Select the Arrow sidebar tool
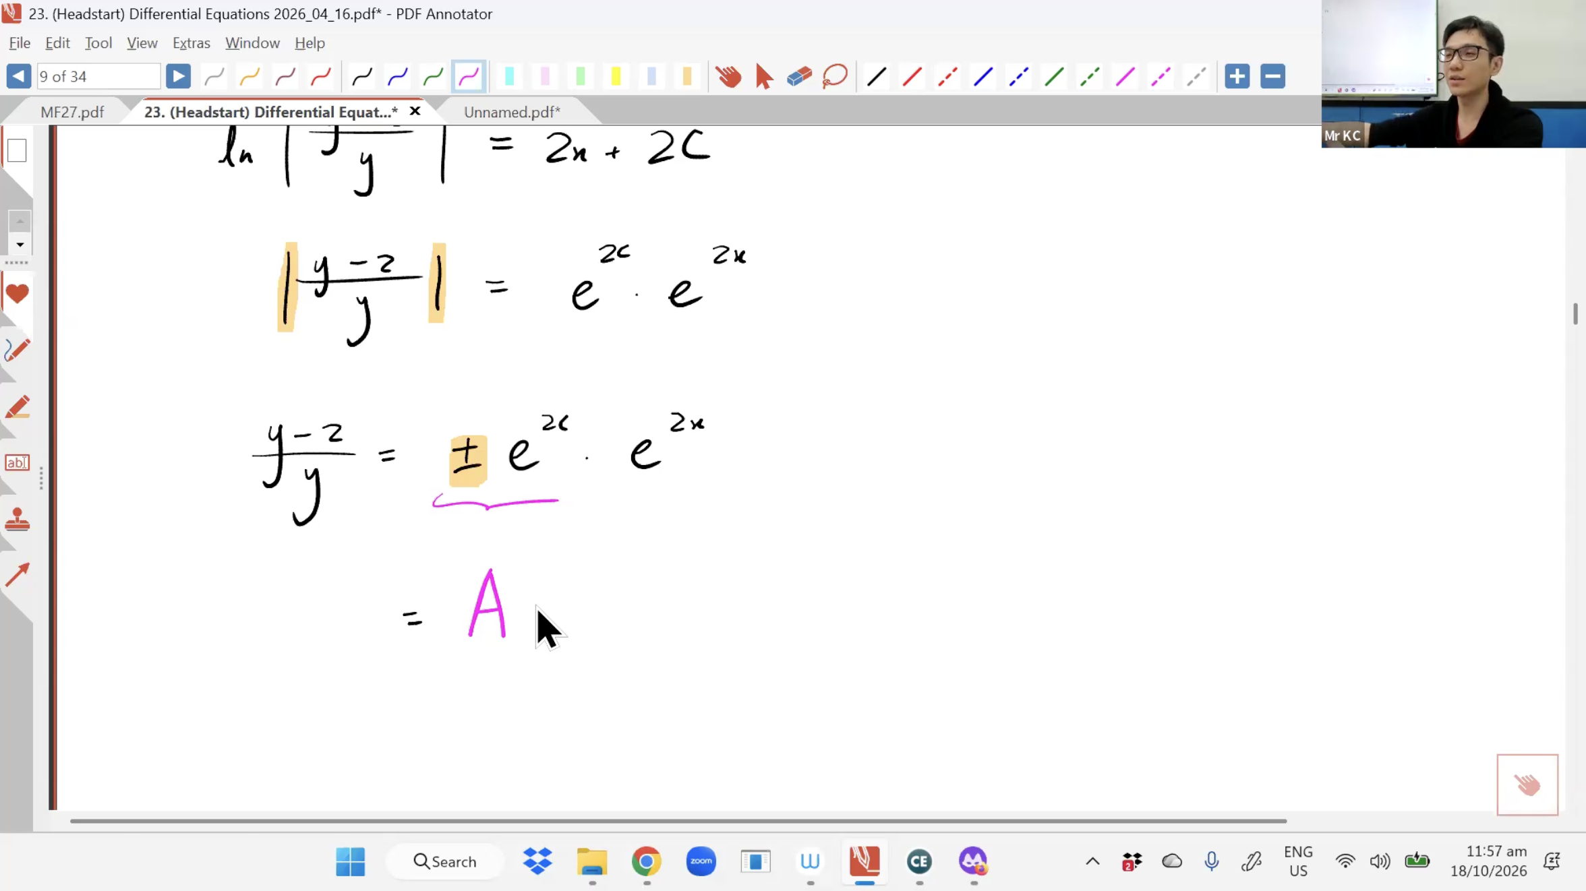The image size is (1586, 891). [x=17, y=575]
